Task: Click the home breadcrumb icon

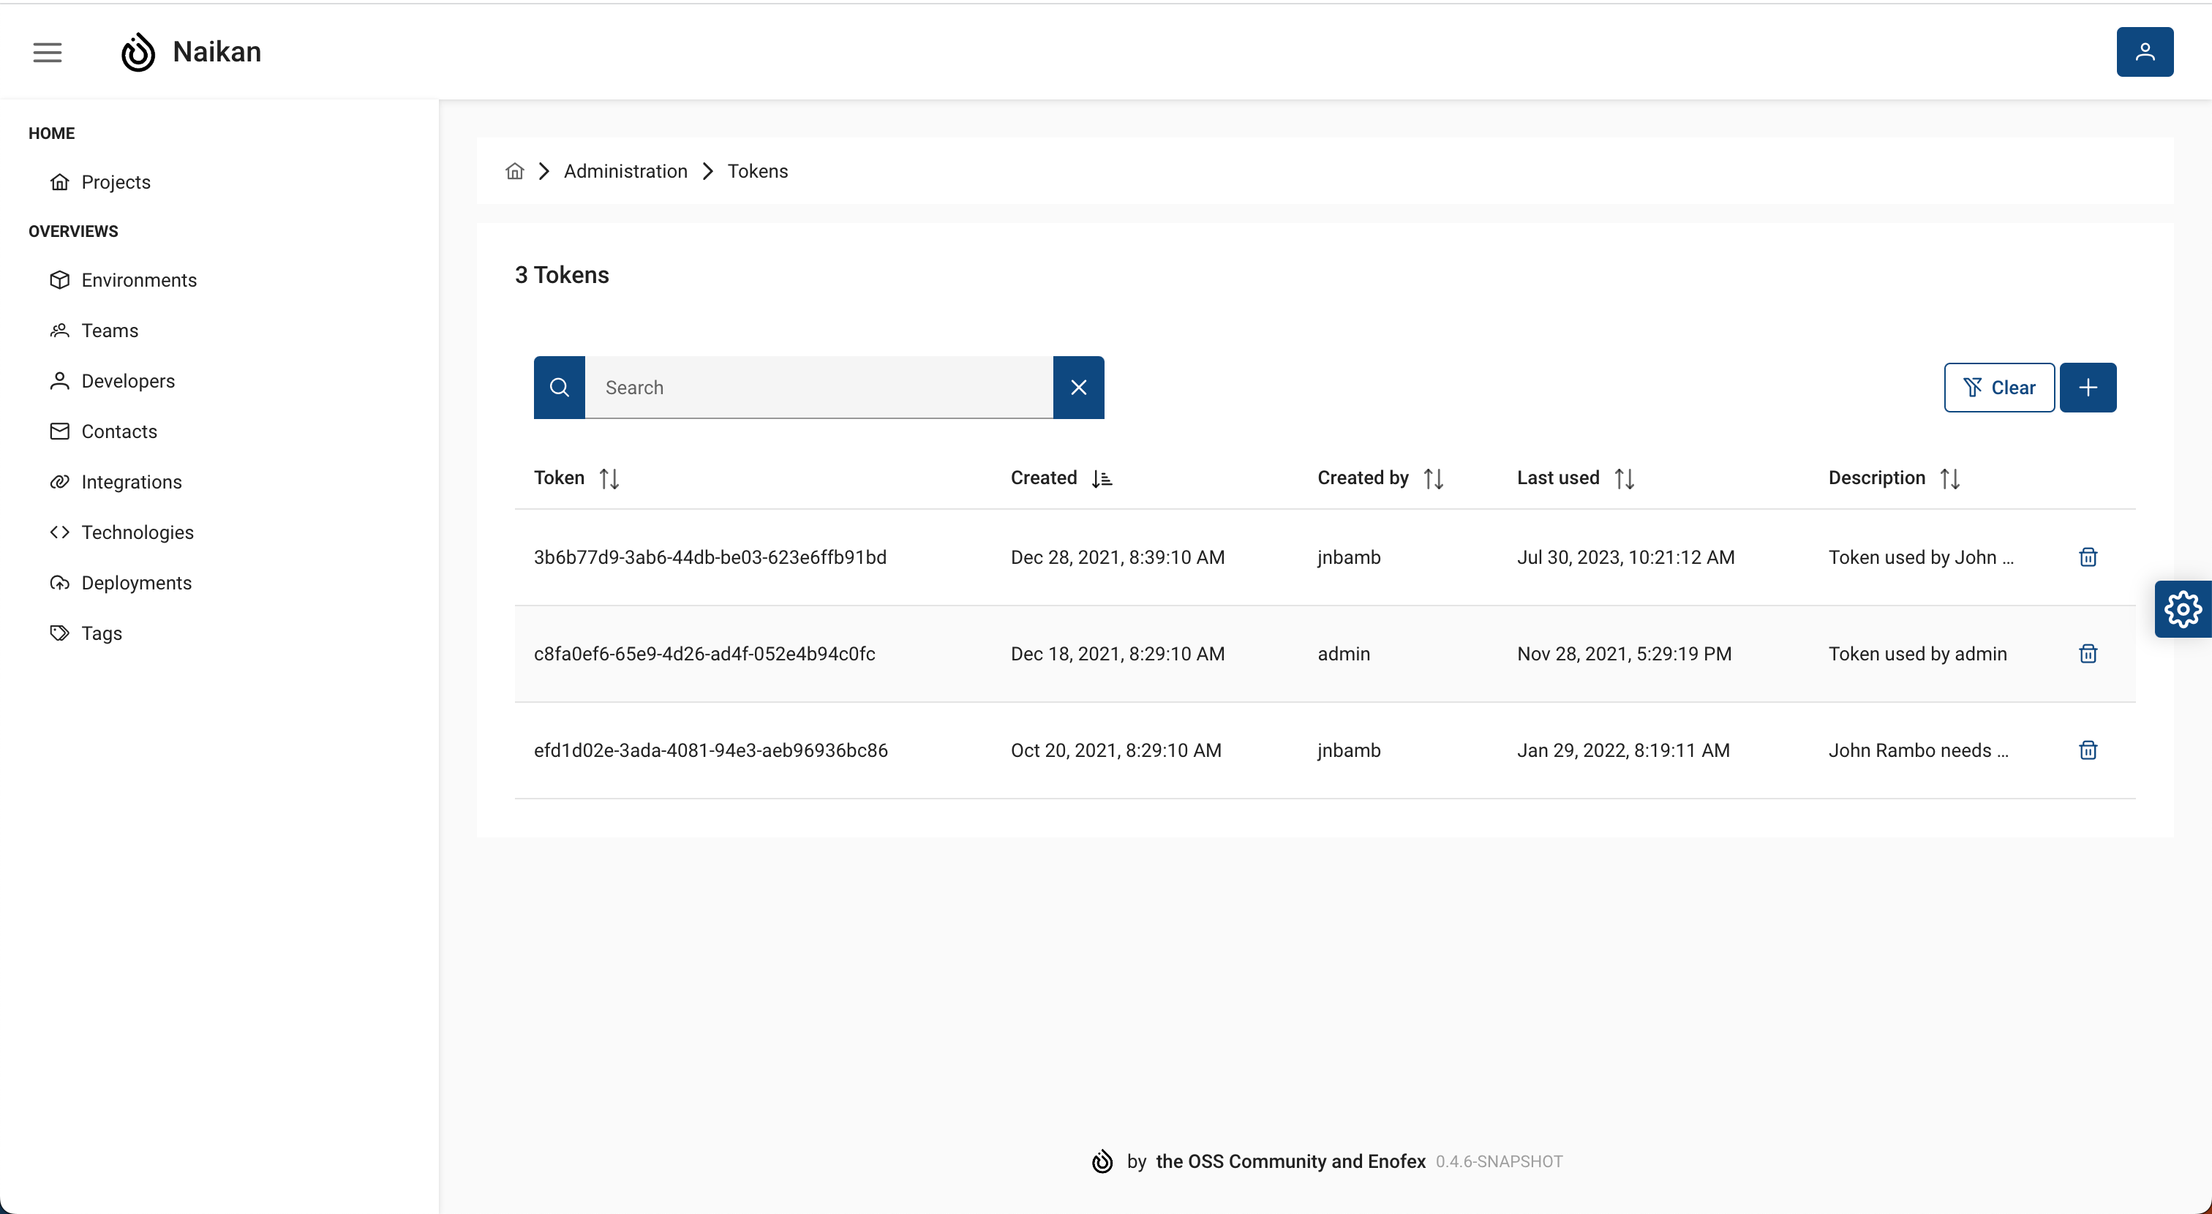Action: tap(514, 171)
